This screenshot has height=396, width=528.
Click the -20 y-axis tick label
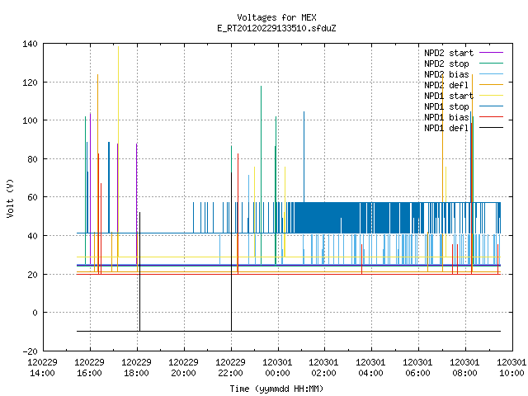(30, 351)
